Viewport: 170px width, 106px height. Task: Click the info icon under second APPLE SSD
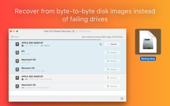pyautogui.click(x=22, y=79)
